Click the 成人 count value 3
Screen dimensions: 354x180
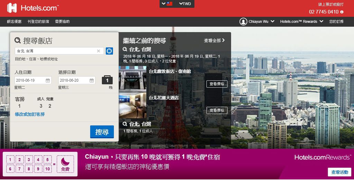41,106
